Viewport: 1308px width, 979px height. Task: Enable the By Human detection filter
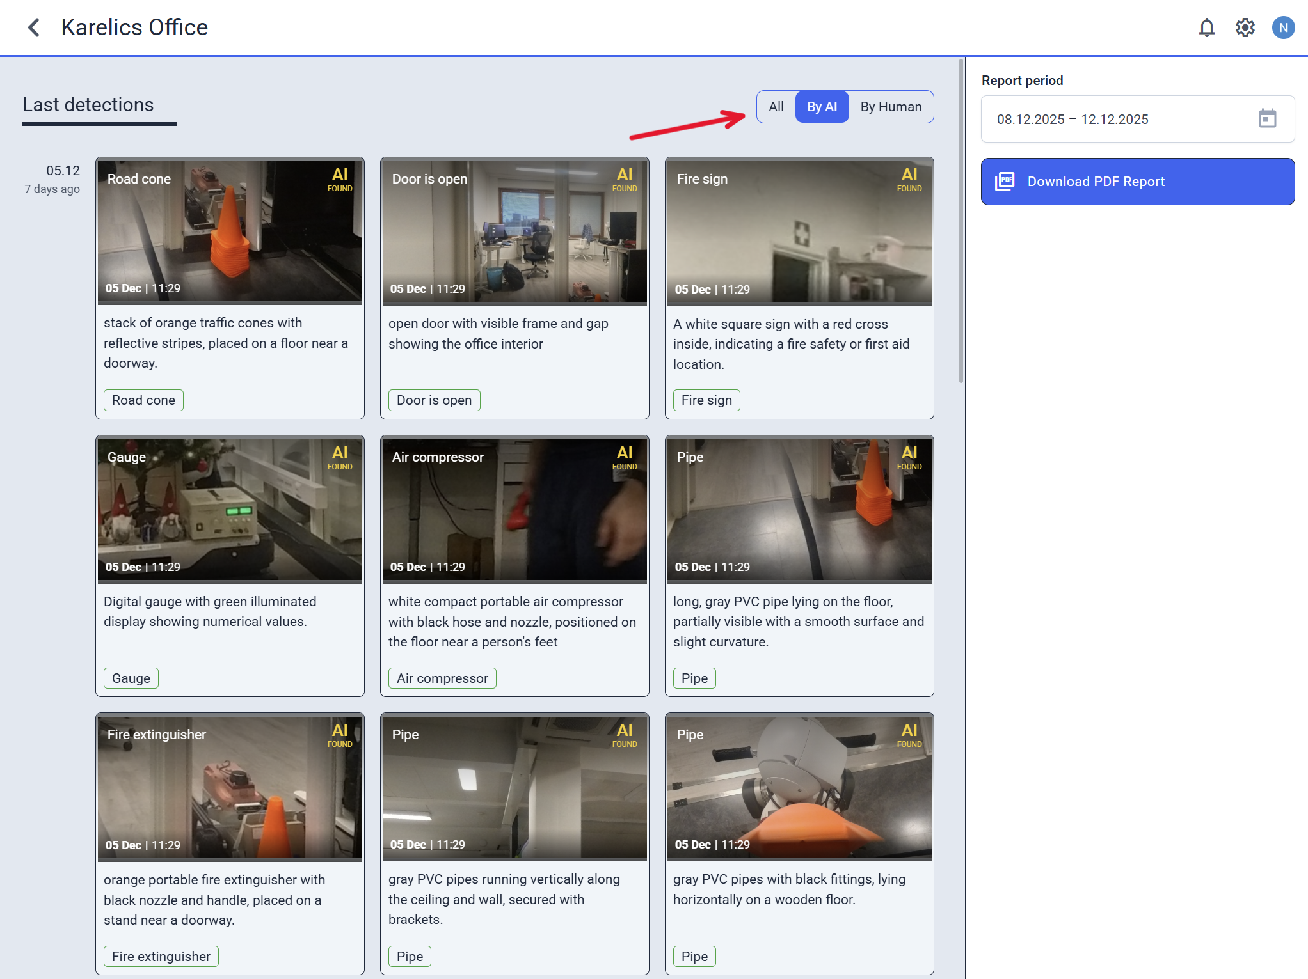click(x=891, y=107)
